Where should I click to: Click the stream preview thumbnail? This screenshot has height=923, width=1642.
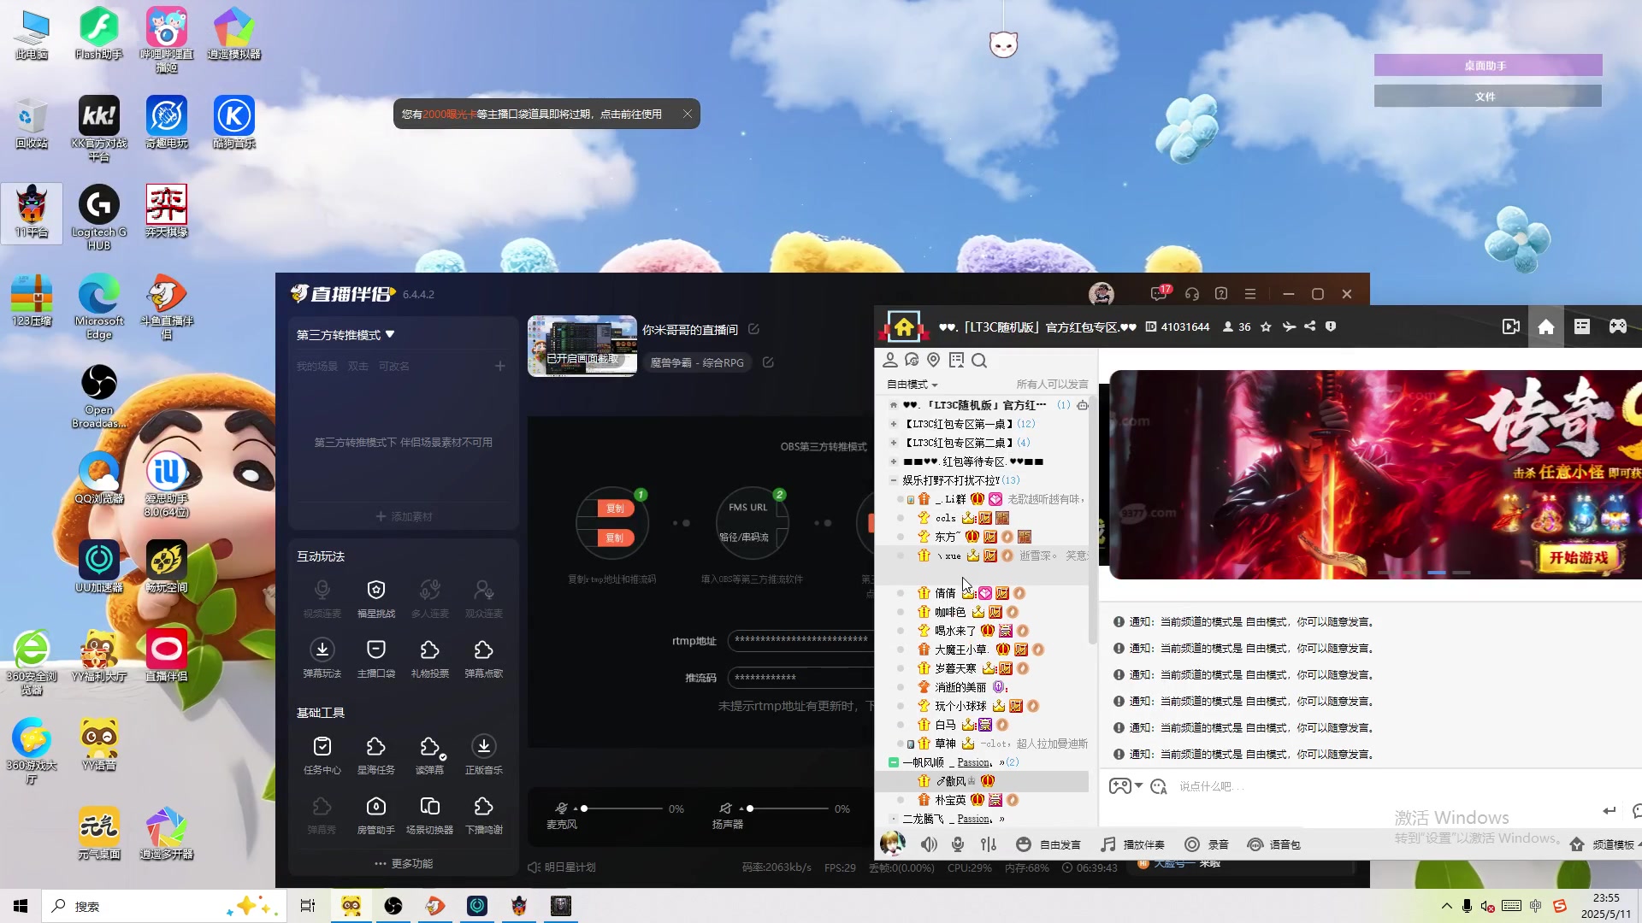coord(582,346)
